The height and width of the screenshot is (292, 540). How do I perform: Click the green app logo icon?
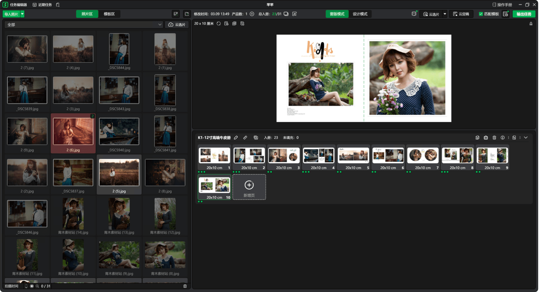click(5, 5)
